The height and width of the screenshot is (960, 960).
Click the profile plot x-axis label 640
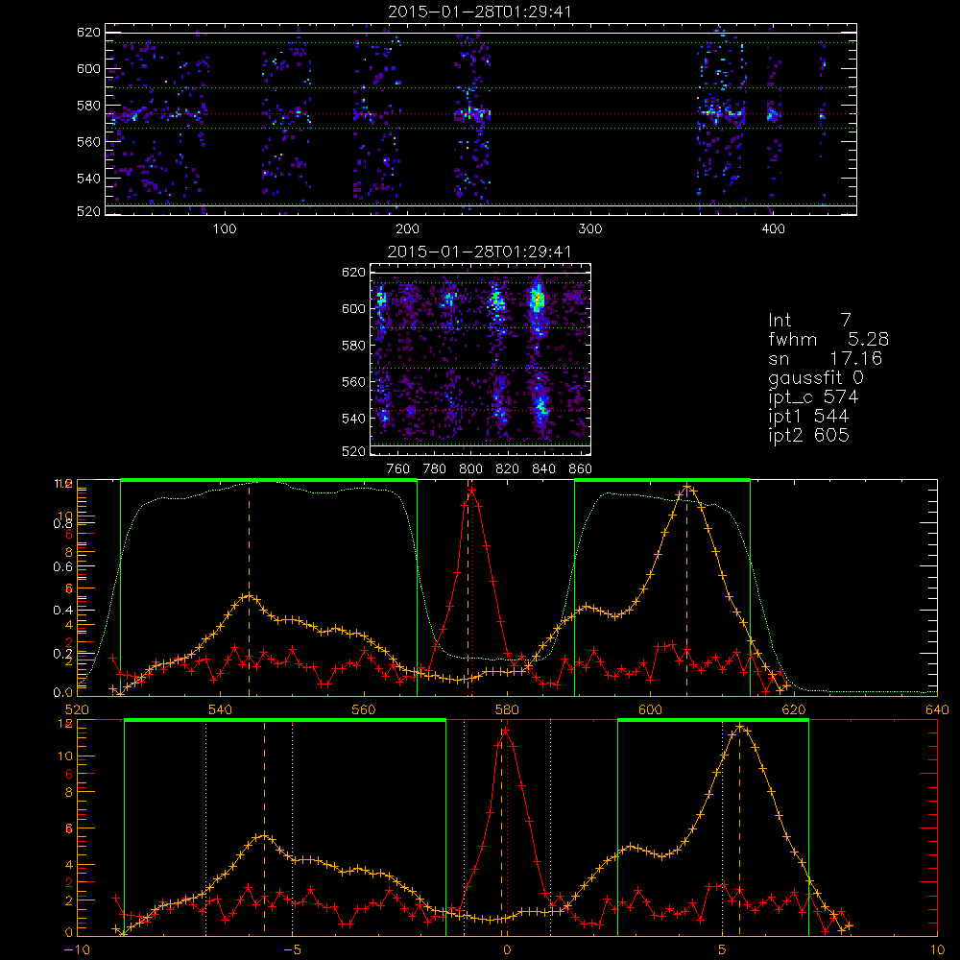coord(937,709)
